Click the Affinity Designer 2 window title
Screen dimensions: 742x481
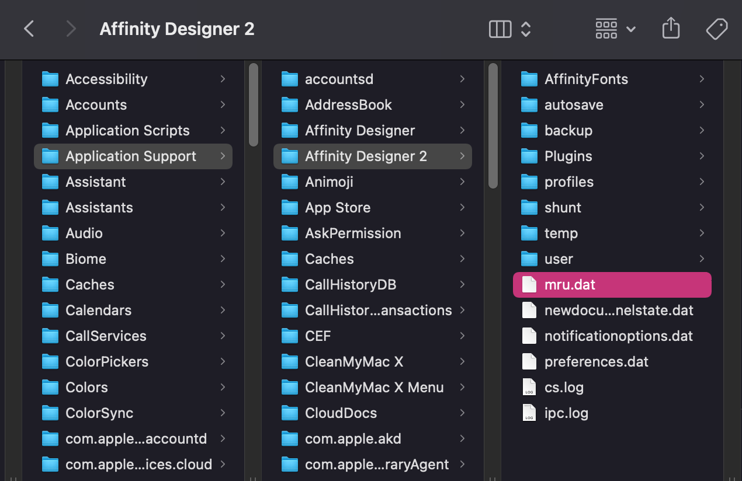[x=177, y=29]
